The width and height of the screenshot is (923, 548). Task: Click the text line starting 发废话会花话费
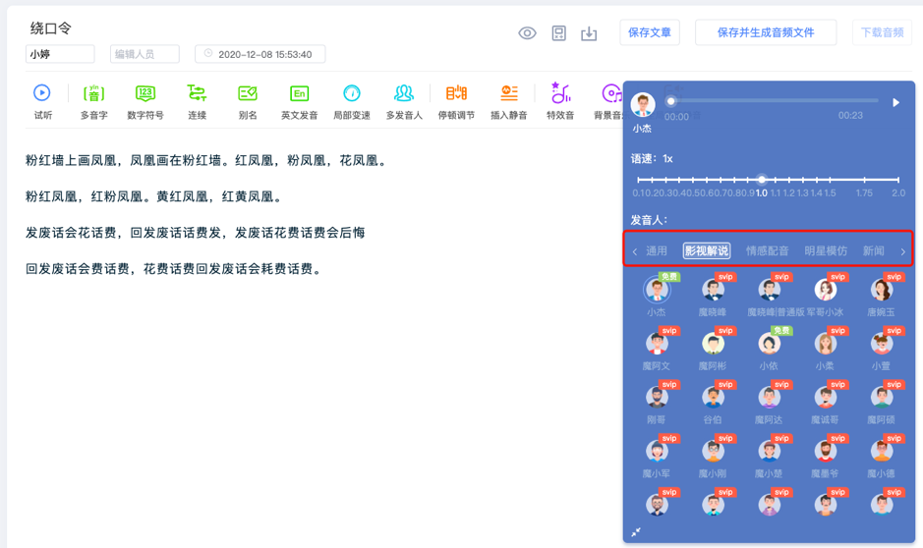click(195, 233)
